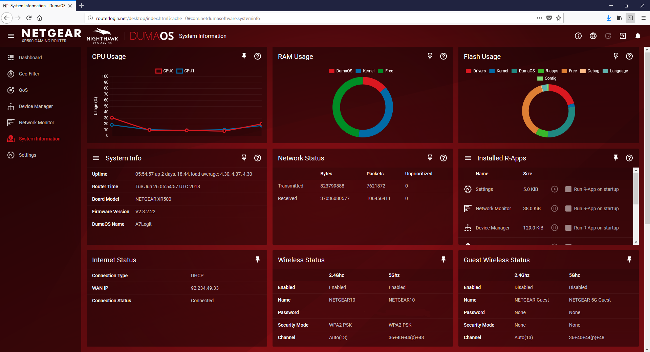Open Firefox application hamburger menu
Image resolution: width=650 pixels, height=352 pixels.
[x=644, y=18]
